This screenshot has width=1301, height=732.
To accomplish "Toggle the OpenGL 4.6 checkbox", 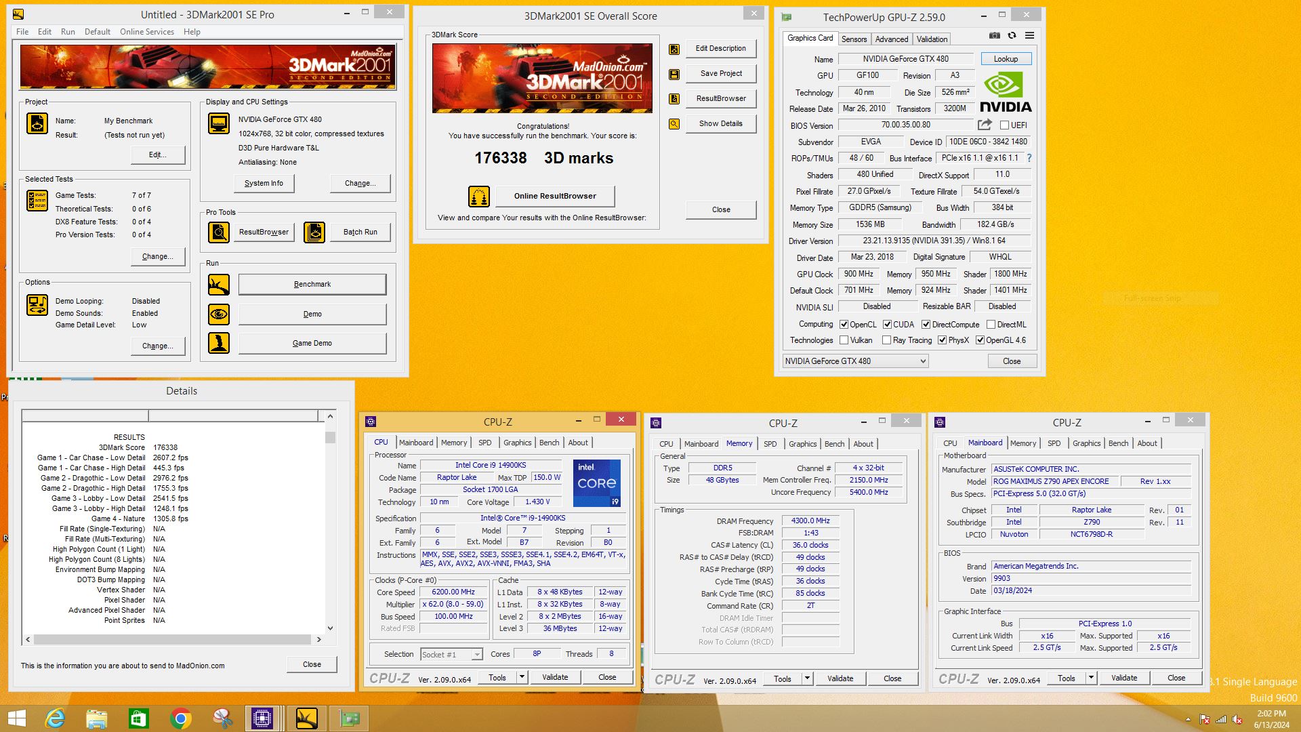I will click(980, 340).
